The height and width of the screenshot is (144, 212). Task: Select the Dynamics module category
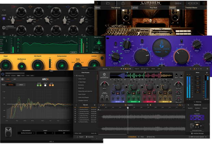pyautogui.click(x=190, y=108)
